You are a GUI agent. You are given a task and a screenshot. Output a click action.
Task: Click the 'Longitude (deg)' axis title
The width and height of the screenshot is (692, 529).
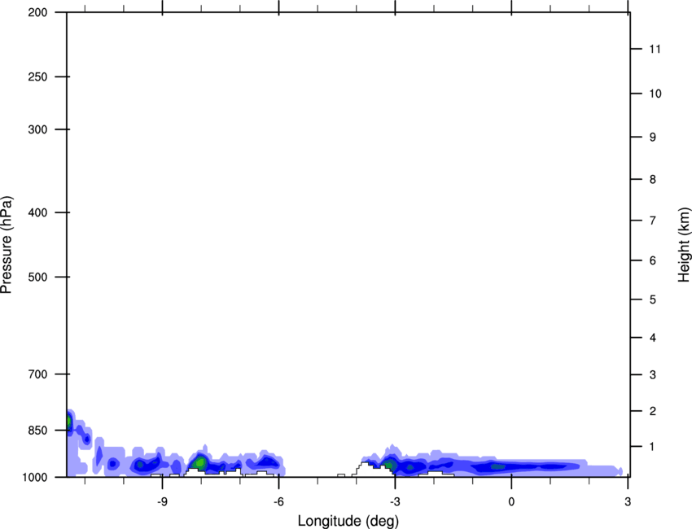click(x=348, y=521)
